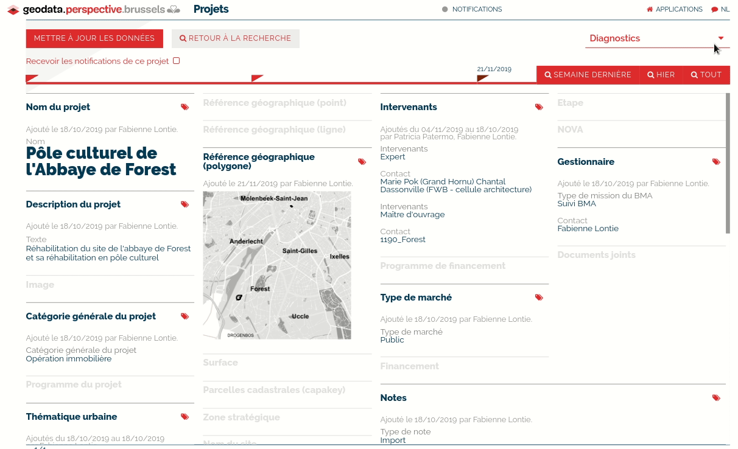This screenshot has width=738, height=449.
Task: Click the speech bubble icon next to NL
Action: [x=714, y=9]
